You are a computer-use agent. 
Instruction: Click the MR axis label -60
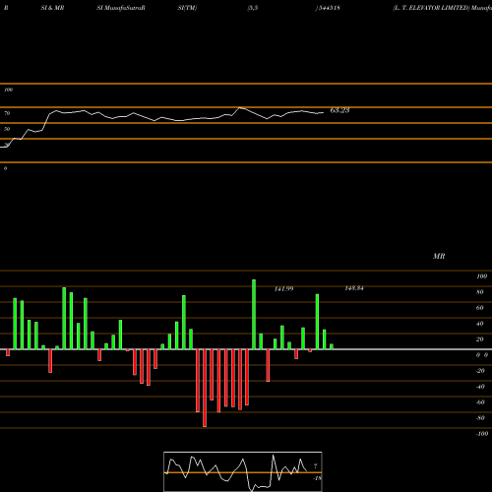click(480, 402)
